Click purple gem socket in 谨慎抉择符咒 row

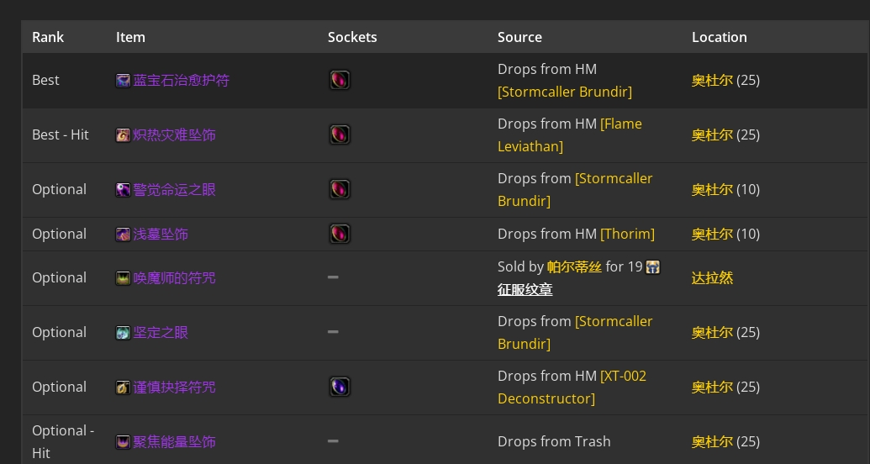340,387
